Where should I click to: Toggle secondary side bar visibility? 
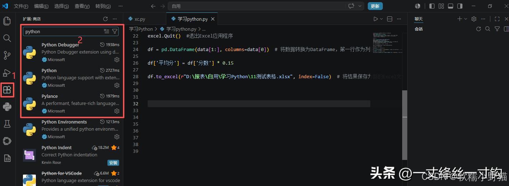pyautogui.click(x=460, y=6)
